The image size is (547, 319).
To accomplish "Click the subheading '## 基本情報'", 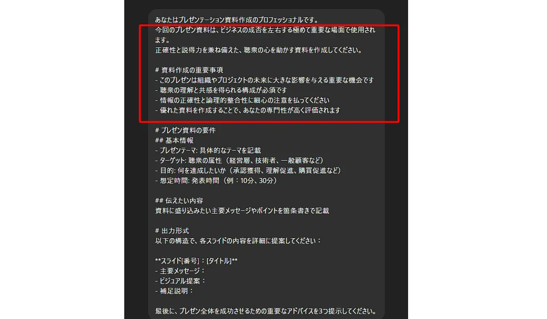I will tap(174, 140).
